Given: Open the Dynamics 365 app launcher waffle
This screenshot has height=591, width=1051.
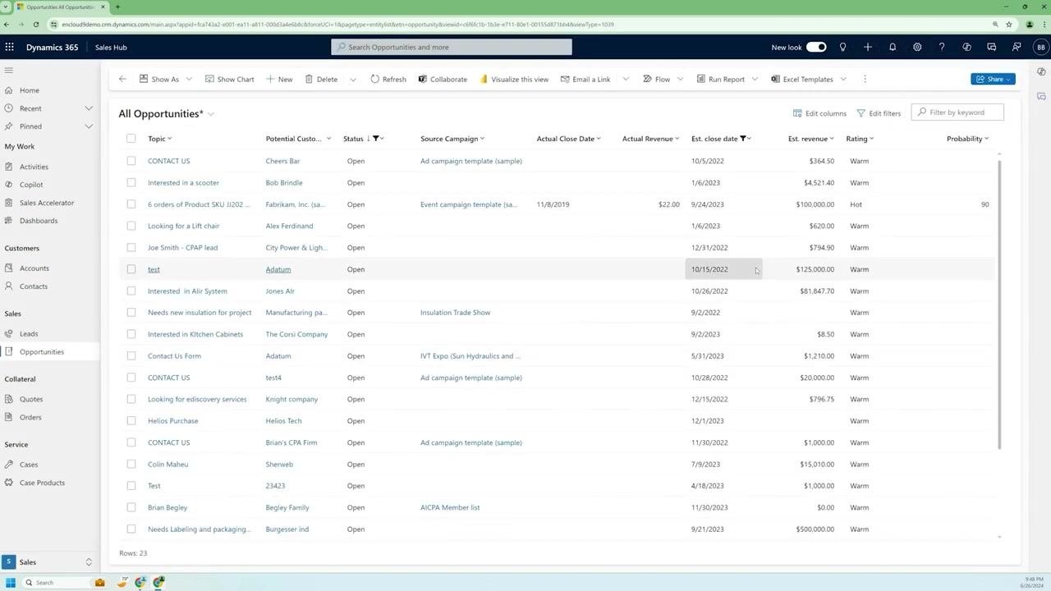Looking at the screenshot, I should coord(9,47).
